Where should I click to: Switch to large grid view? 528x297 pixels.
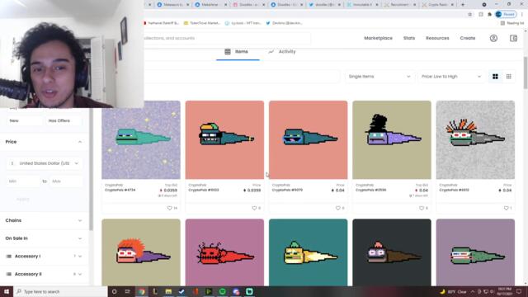[495, 77]
